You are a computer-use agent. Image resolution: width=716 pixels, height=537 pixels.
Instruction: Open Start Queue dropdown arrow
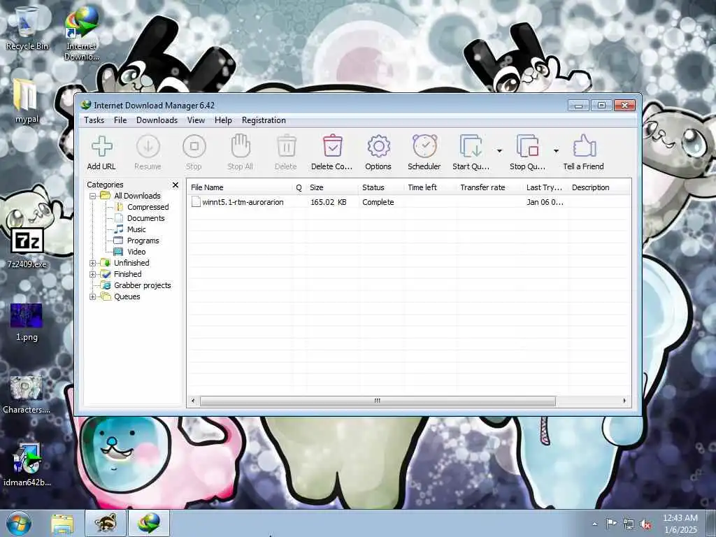pos(499,151)
